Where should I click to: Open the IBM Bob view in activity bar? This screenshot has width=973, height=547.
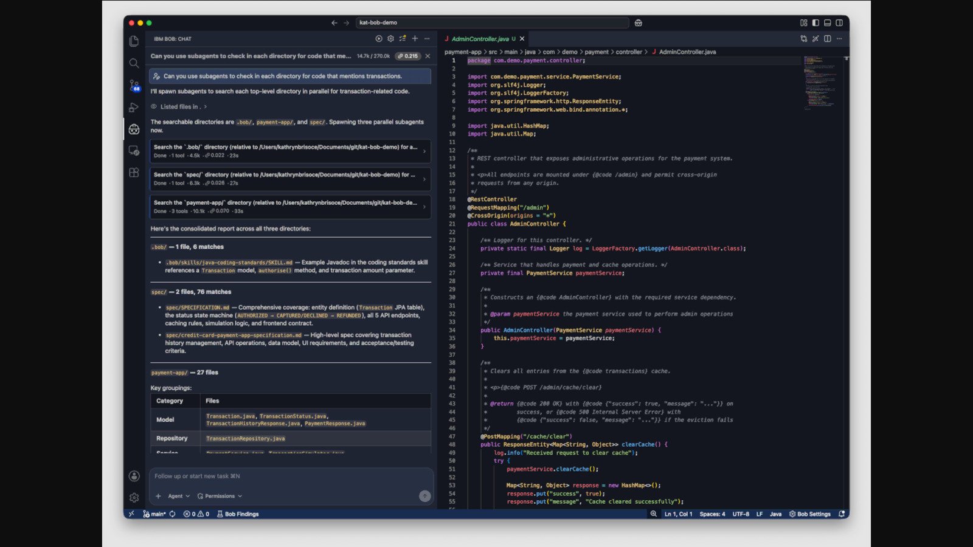[x=134, y=129]
